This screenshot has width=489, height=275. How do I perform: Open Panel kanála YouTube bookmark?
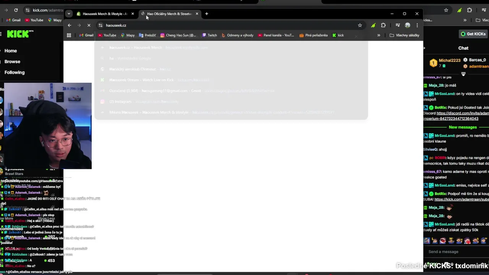coord(276,35)
